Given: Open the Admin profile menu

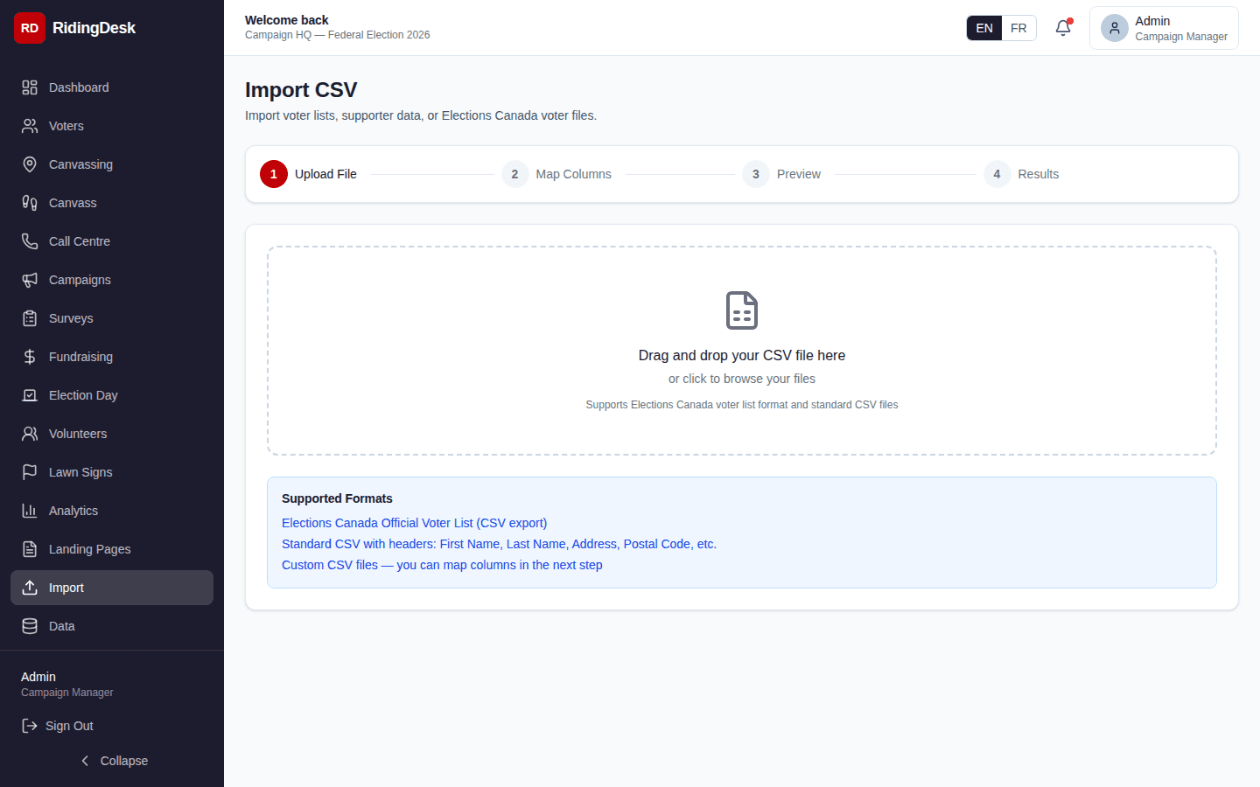Looking at the screenshot, I should tap(1164, 28).
